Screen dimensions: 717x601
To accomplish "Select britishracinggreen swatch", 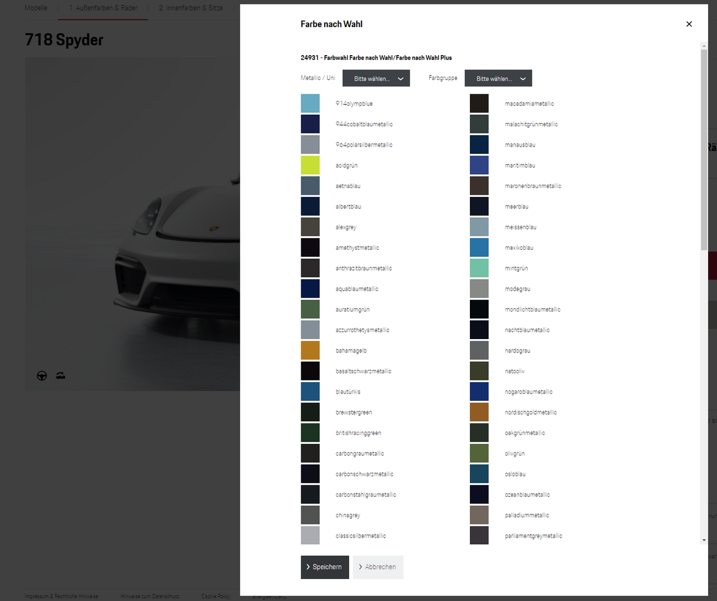I will [310, 433].
